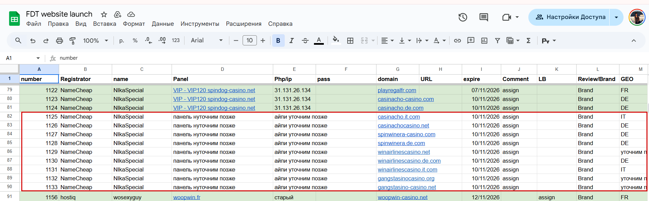This screenshot has height=201, width=649.
Task: Open the Справка menu
Action: coord(280,24)
